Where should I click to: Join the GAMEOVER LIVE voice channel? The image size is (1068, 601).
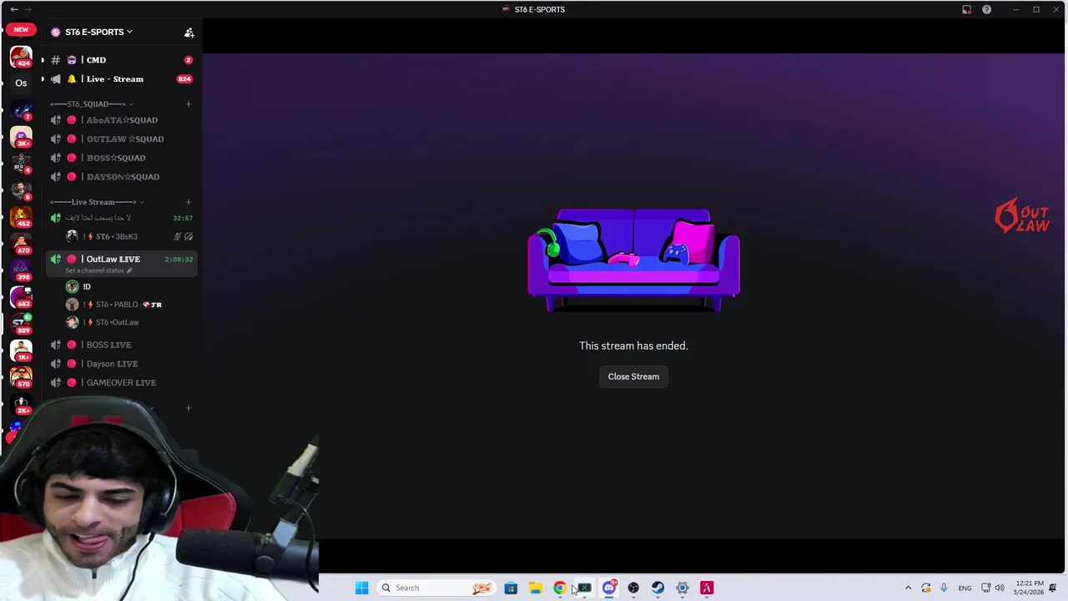coord(121,382)
